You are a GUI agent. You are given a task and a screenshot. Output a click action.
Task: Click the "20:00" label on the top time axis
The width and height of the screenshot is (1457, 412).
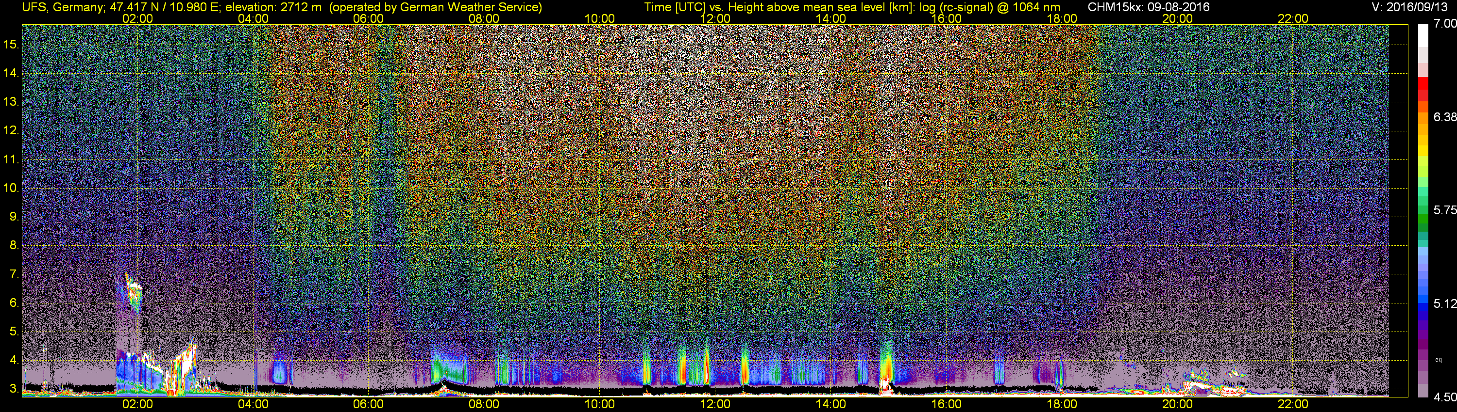pyautogui.click(x=1178, y=18)
